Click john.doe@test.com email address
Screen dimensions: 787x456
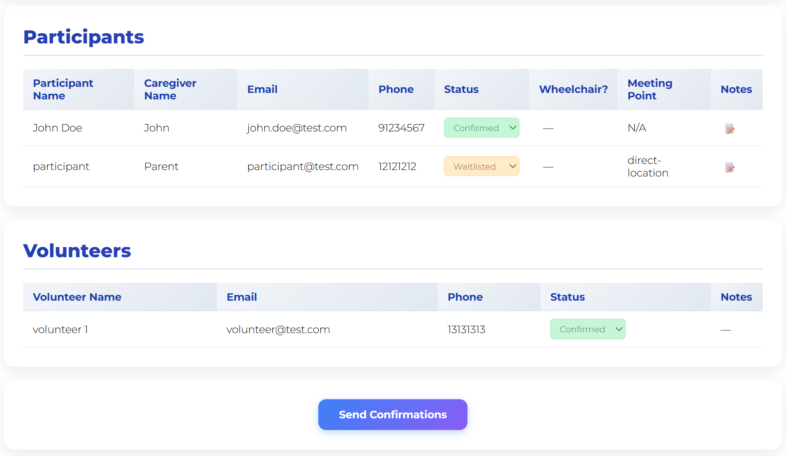pyautogui.click(x=297, y=128)
